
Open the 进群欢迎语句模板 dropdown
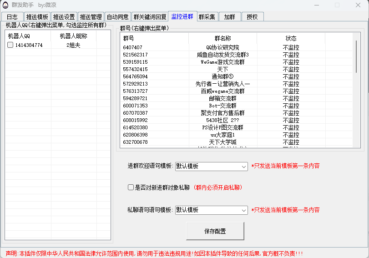click(x=211, y=167)
